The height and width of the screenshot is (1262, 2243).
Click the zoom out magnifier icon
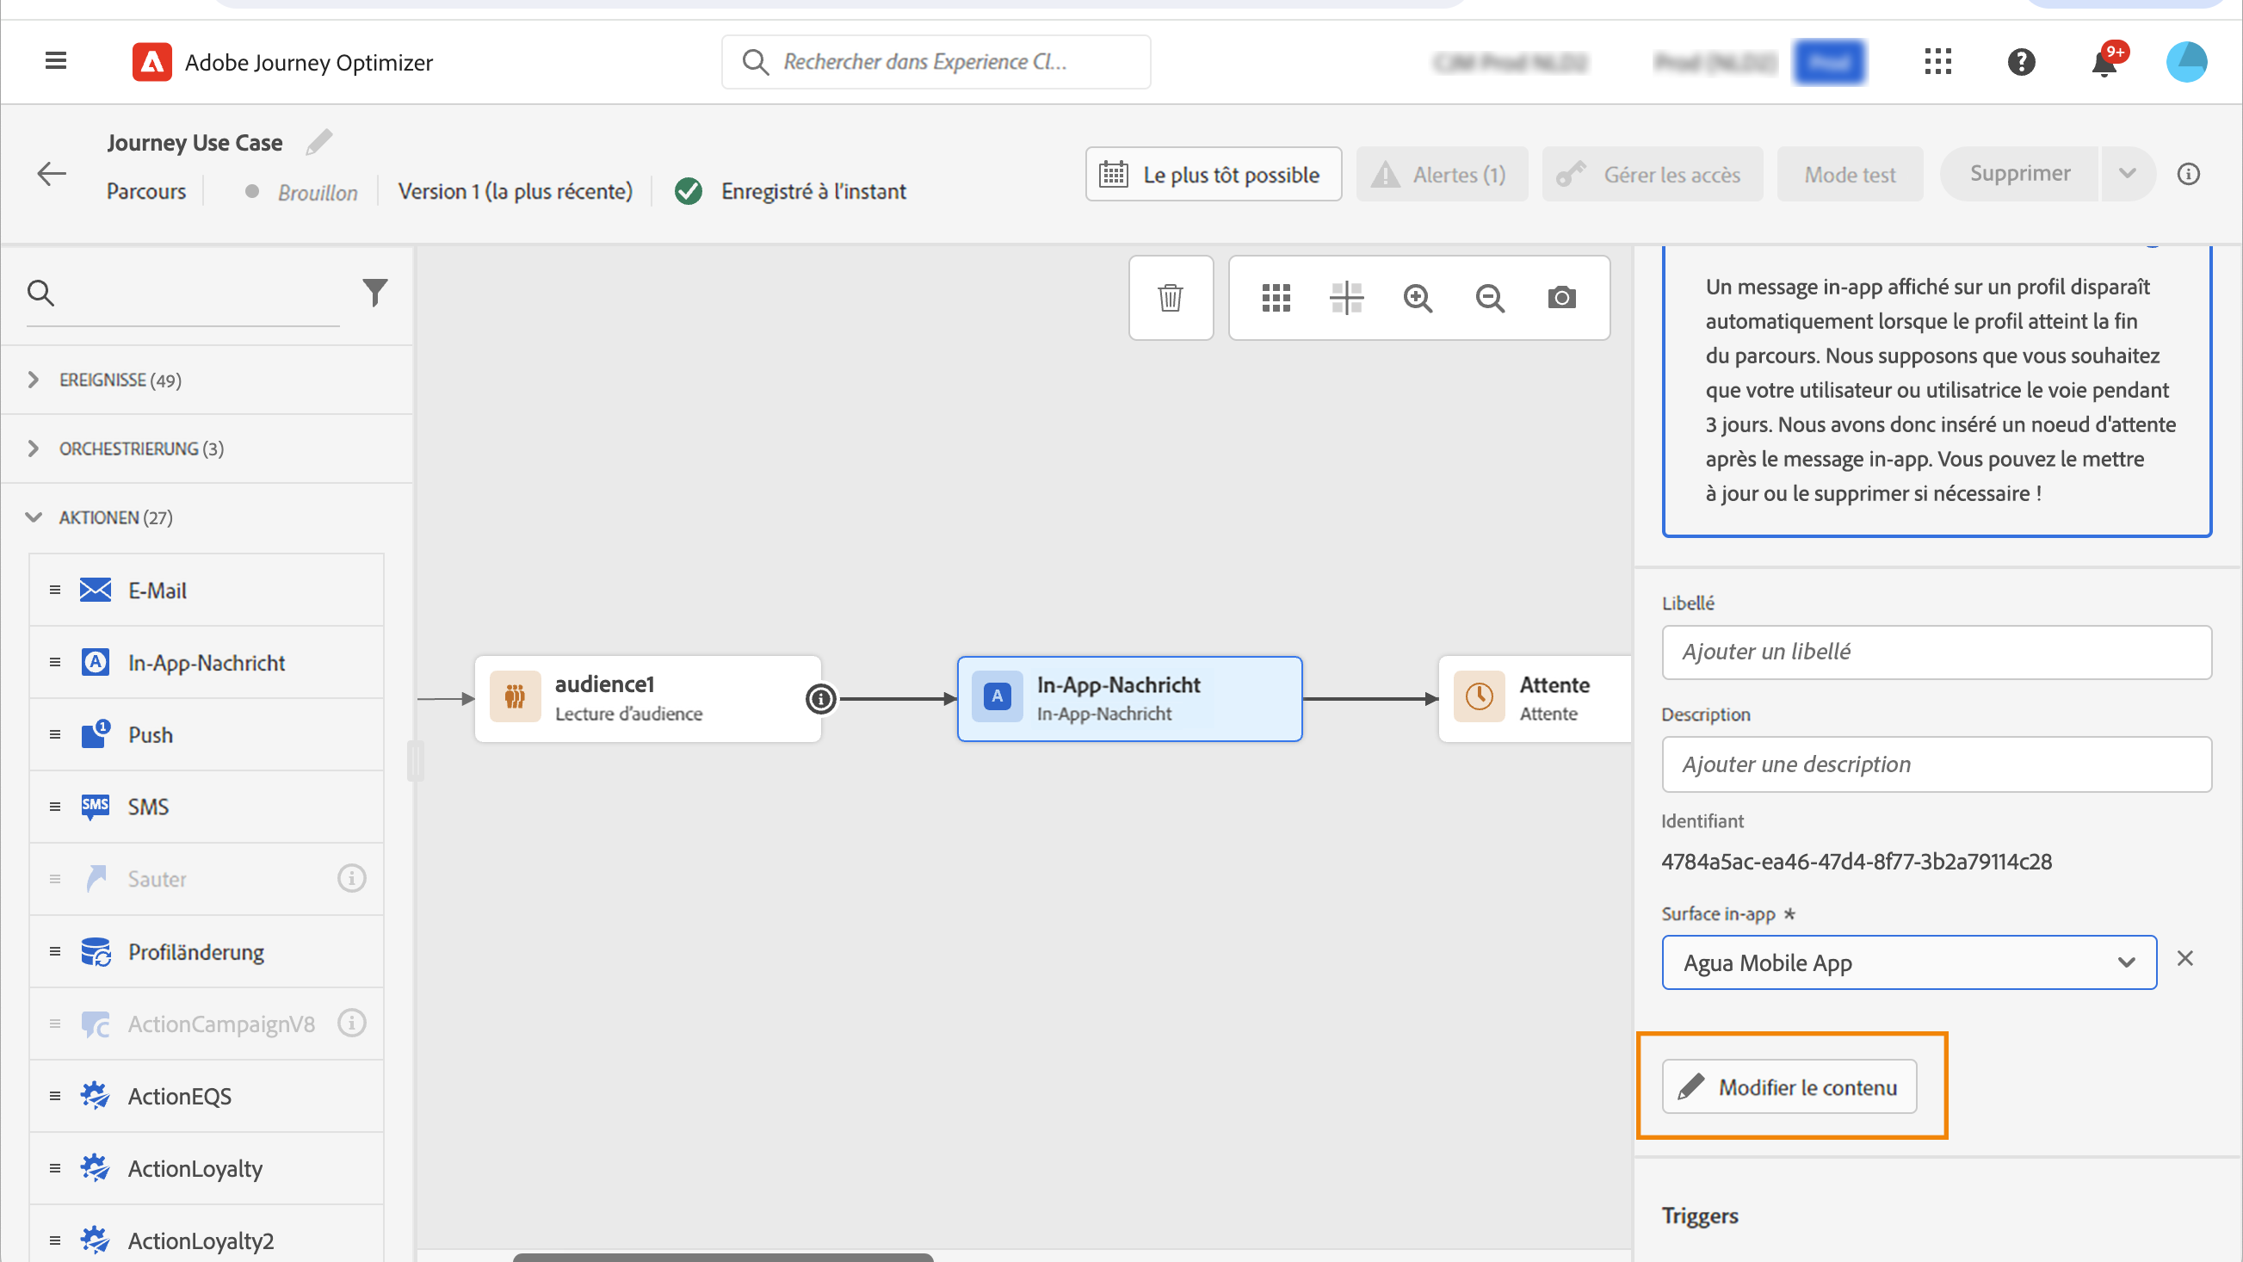click(1490, 298)
